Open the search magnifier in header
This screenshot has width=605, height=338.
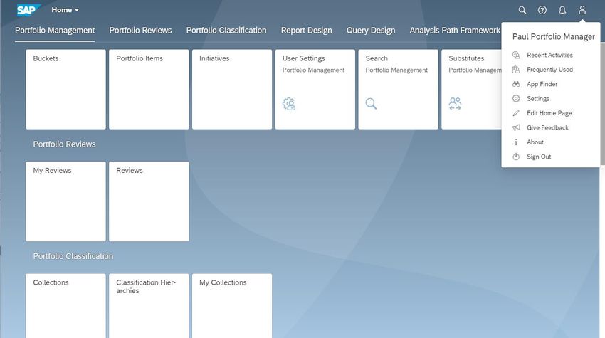click(x=522, y=10)
